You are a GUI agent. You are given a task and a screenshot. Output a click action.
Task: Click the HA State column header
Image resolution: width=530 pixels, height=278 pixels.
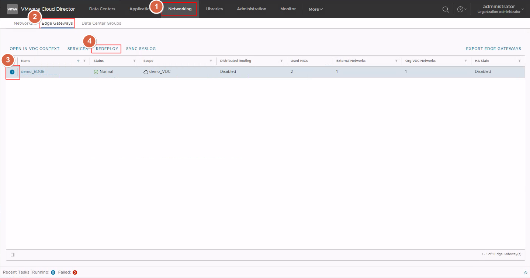[x=482, y=61]
